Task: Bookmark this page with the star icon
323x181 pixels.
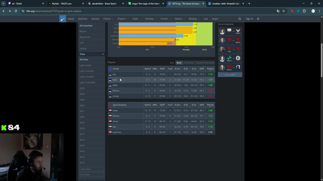Action: click(x=284, y=11)
